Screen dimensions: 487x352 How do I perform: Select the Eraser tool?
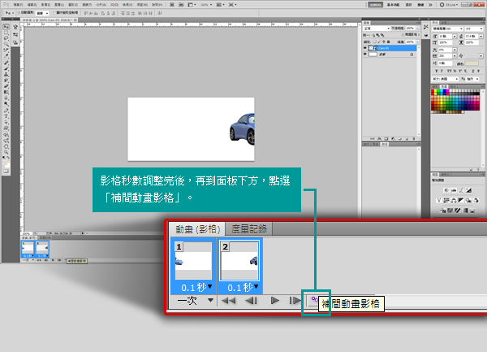pyautogui.click(x=6, y=85)
